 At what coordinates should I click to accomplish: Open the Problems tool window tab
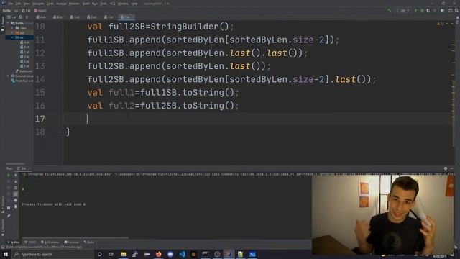click(50, 242)
